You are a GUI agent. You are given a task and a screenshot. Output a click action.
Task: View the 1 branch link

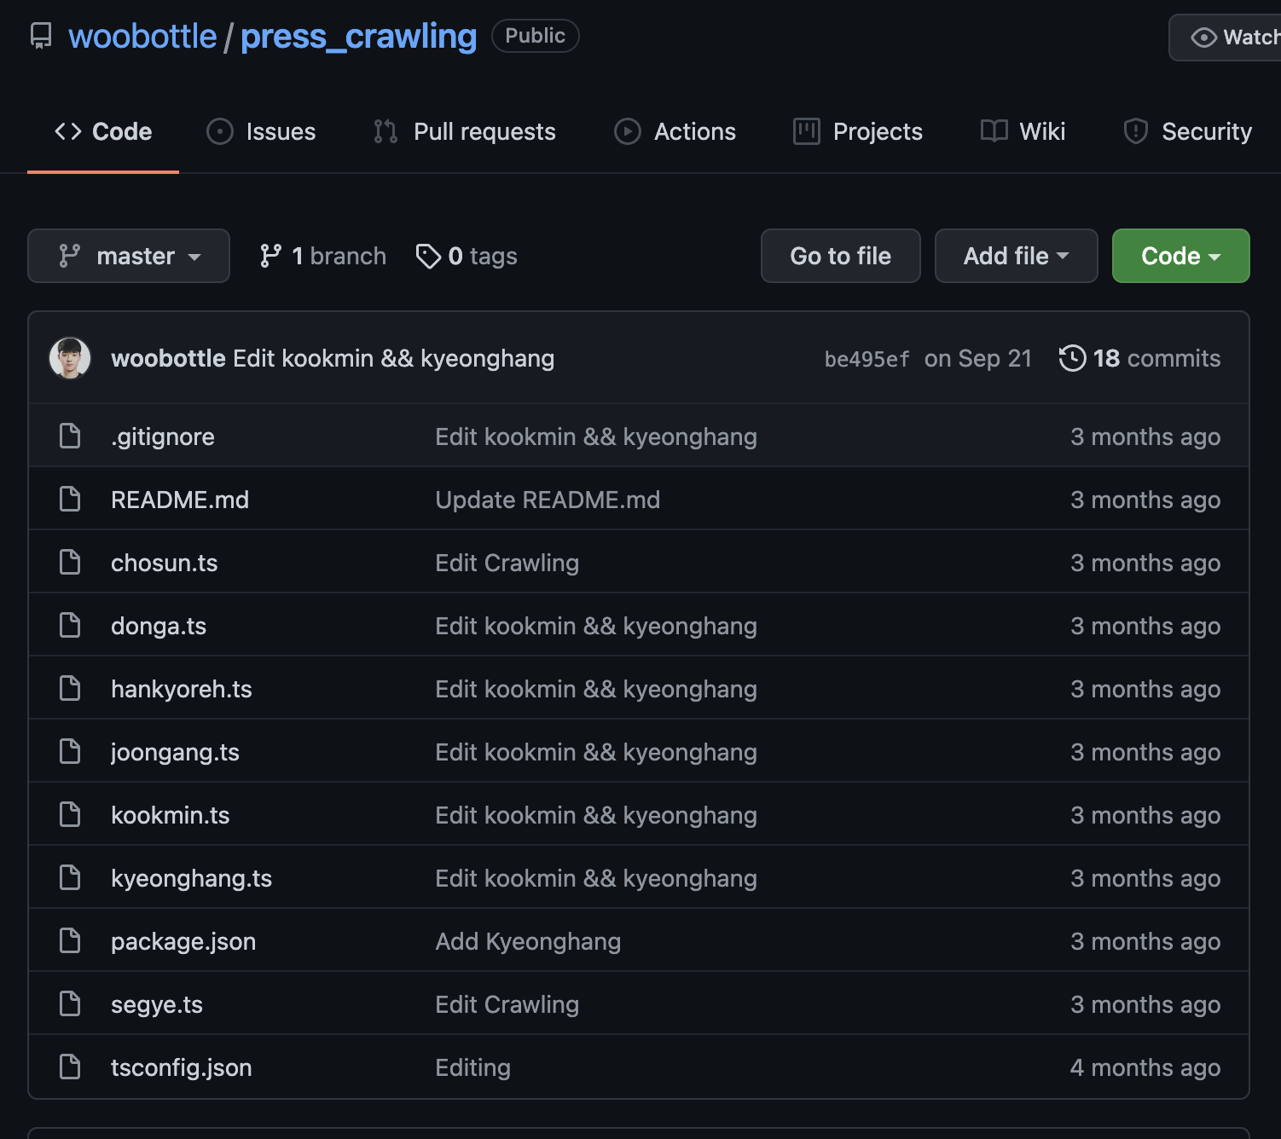tap(322, 256)
